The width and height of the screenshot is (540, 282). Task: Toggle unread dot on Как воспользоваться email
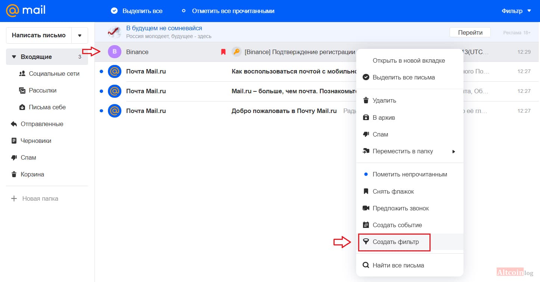[101, 71]
